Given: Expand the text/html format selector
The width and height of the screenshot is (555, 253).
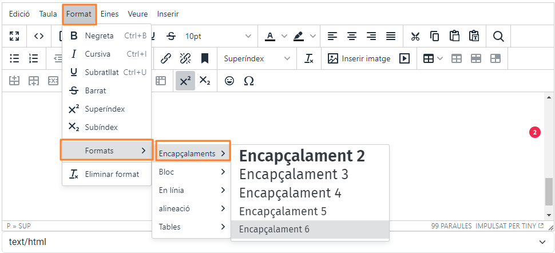Looking at the screenshot, I should (x=277, y=242).
